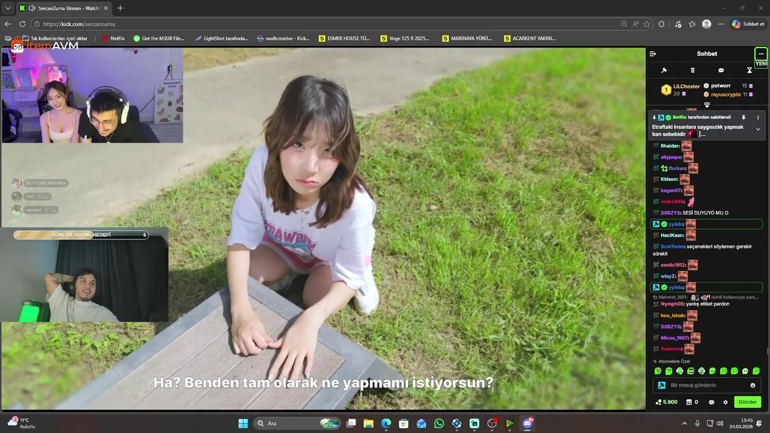
Task: Click the trash icon in chat toolbar
Action: [x=692, y=70]
